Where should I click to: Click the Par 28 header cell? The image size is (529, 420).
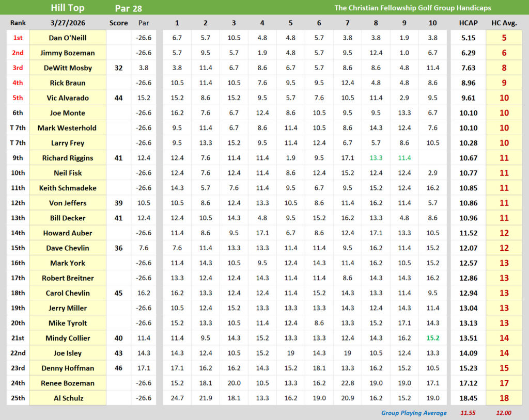click(x=129, y=8)
